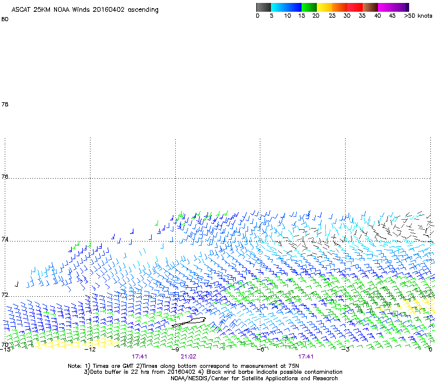Screen dimensions: 435x382
Task: Click the red 30-35 knots legend color
Action: pos(355,7)
